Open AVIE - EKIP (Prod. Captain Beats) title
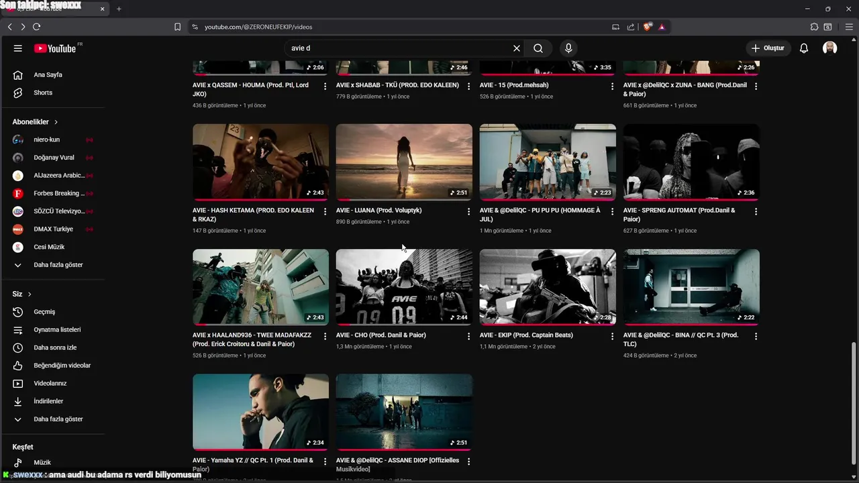Viewport: 859px width, 483px height. pos(526,335)
